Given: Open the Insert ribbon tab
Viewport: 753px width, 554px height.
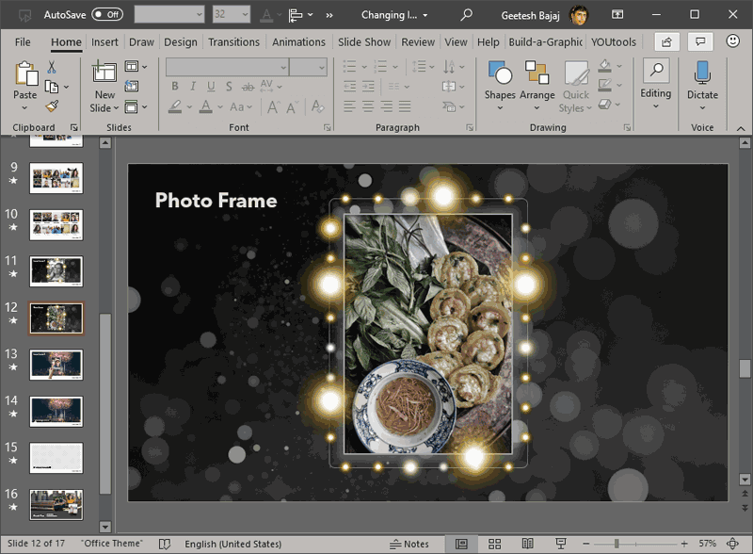Looking at the screenshot, I should pyautogui.click(x=104, y=41).
